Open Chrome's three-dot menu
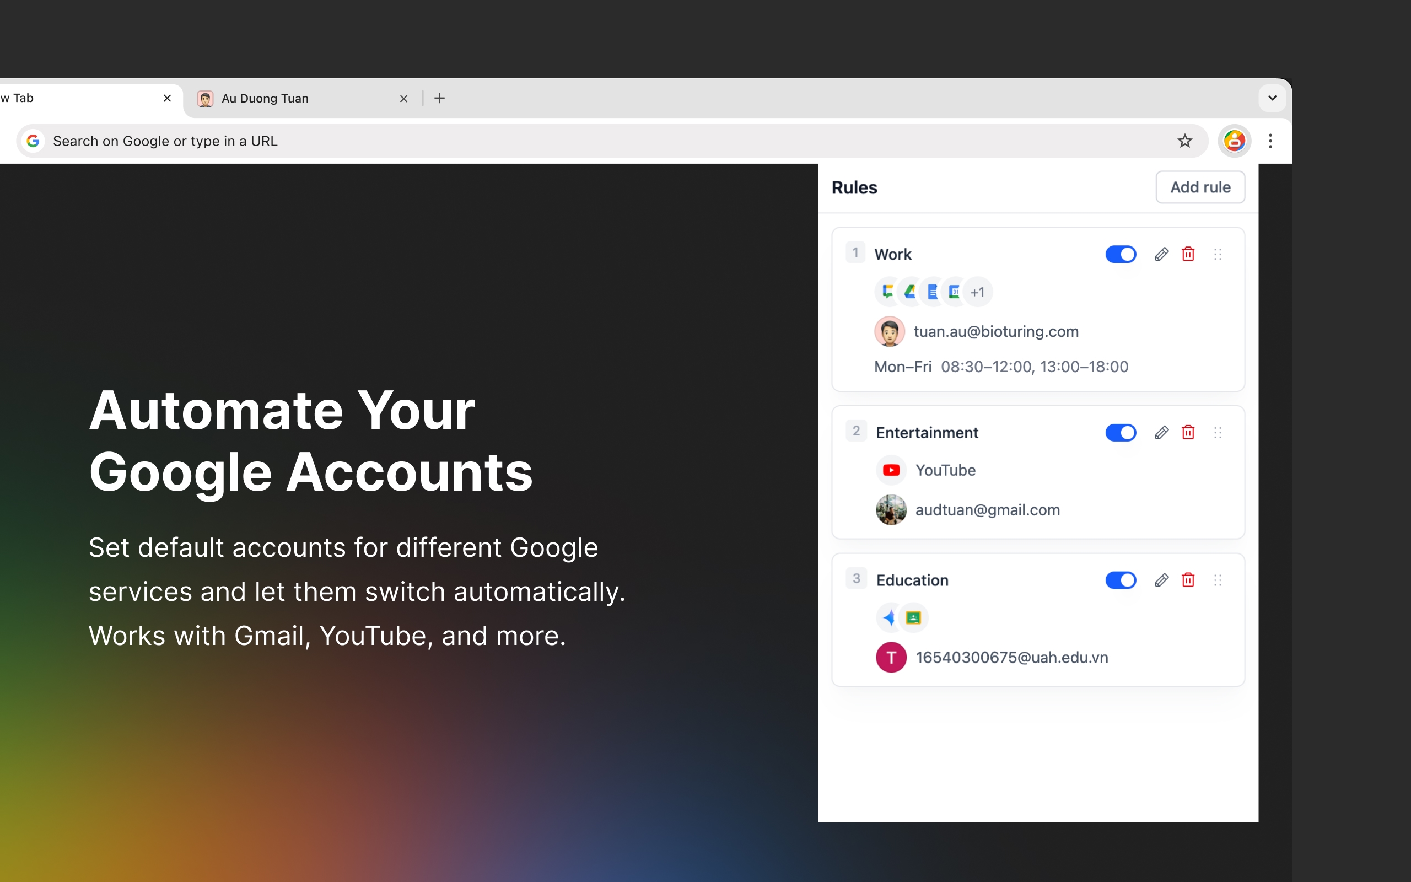This screenshot has width=1411, height=882. pyautogui.click(x=1270, y=141)
